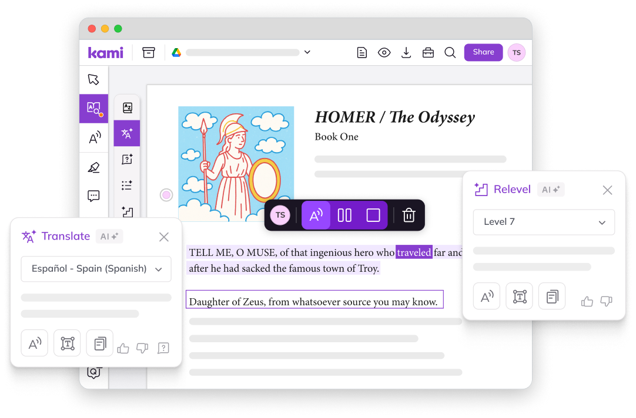Click the pause bars on floating toolbar
The width and height of the screenshot is (636, 418).
click(344, 215)
